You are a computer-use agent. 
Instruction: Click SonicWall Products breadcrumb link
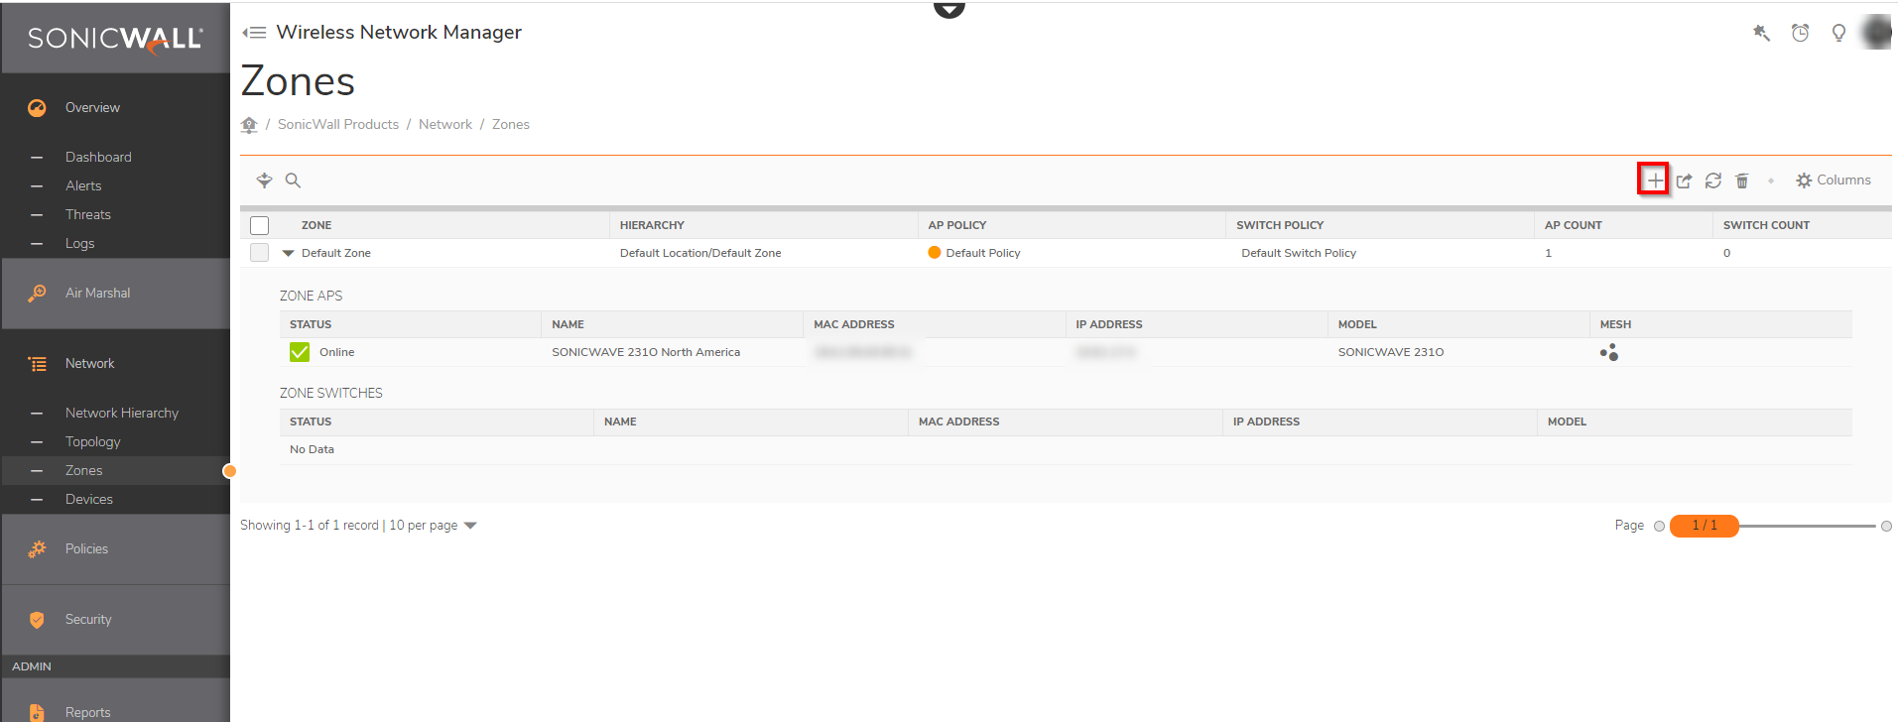click(x=338, y=124)
